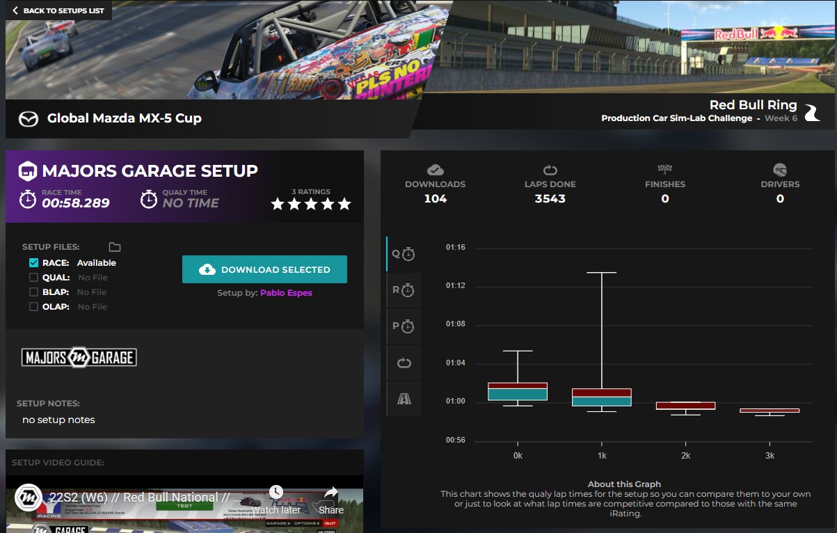Click the 1k iRating box plot
The width and height of the screenshot is (837, 533).
point(602,397)
